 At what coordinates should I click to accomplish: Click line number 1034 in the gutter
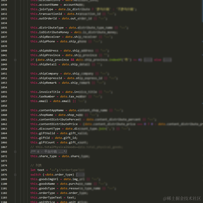point(4,23)
